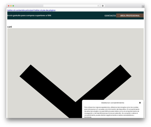Follow the Saltar al contenido principal link
The image size is (151, 127).
(x=21, y=10)
